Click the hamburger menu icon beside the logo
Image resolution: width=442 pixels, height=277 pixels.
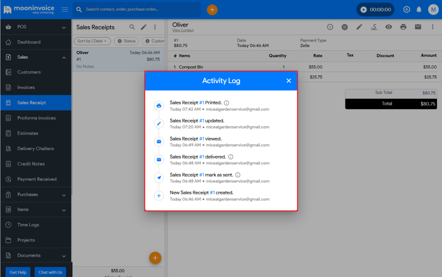tap(65, 10)
